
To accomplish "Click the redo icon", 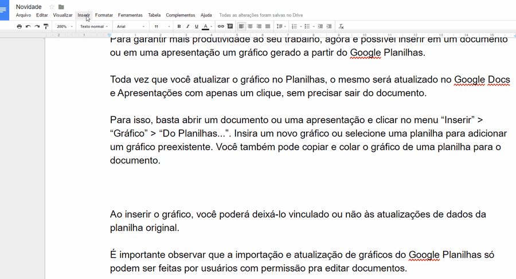I will [37, 26].
